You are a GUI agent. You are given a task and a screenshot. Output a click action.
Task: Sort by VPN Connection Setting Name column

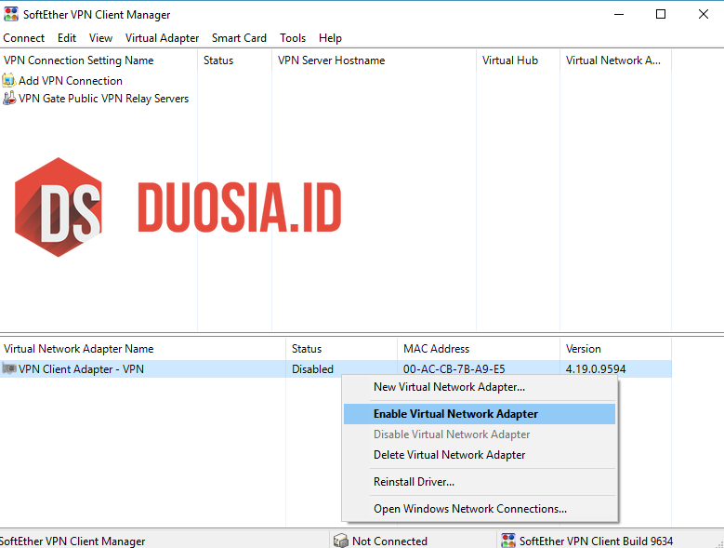tap(99, 60)
